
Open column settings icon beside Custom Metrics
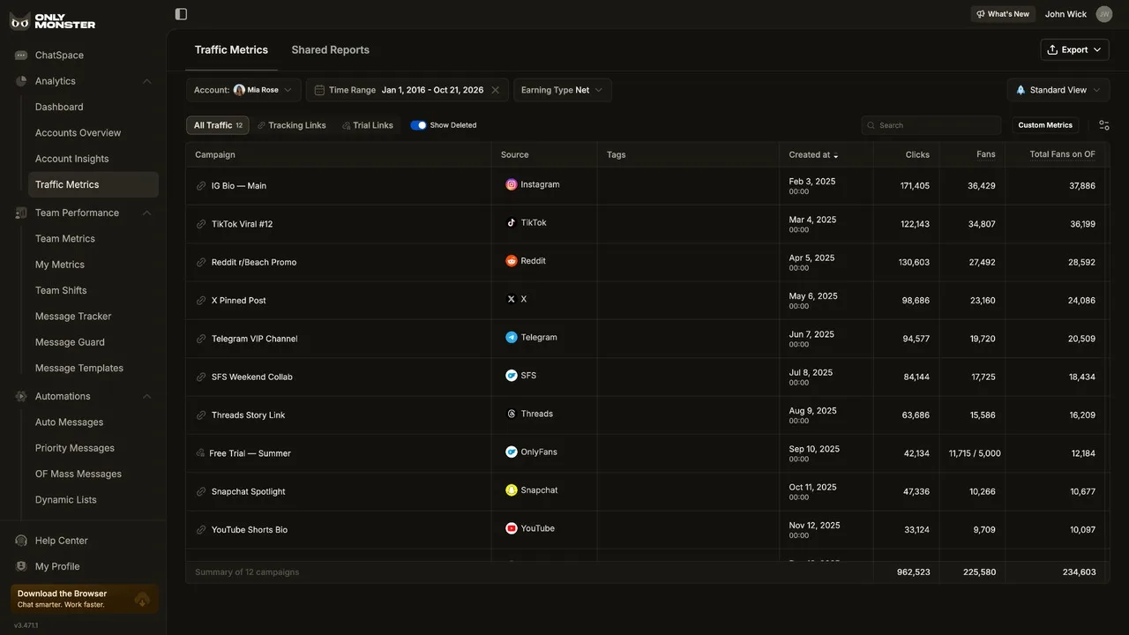[x=1104, y=125]
